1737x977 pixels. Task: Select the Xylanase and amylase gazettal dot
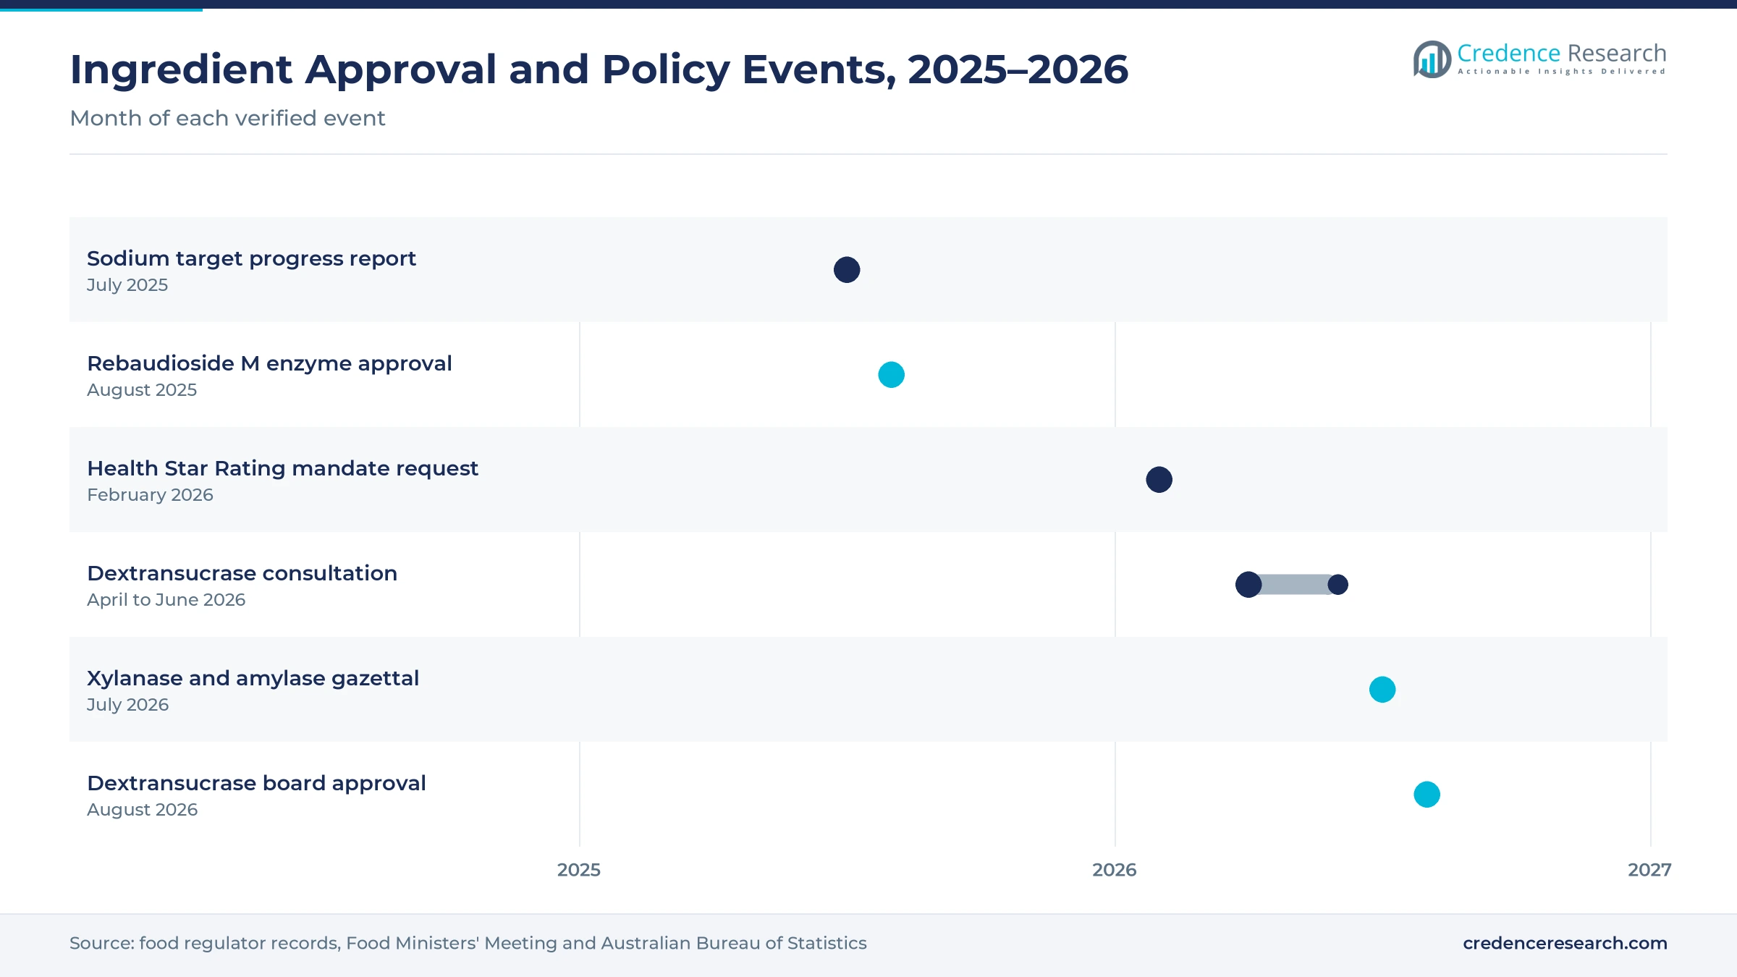[1382, 690]
